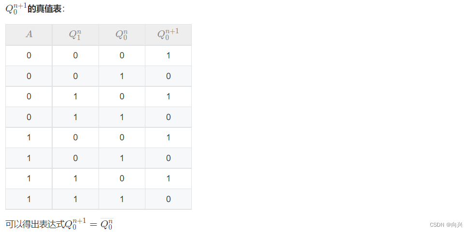Click the expression Q0^(n+1) = Q0^n below table
This screenshot has width=470, height=232.
90,224
